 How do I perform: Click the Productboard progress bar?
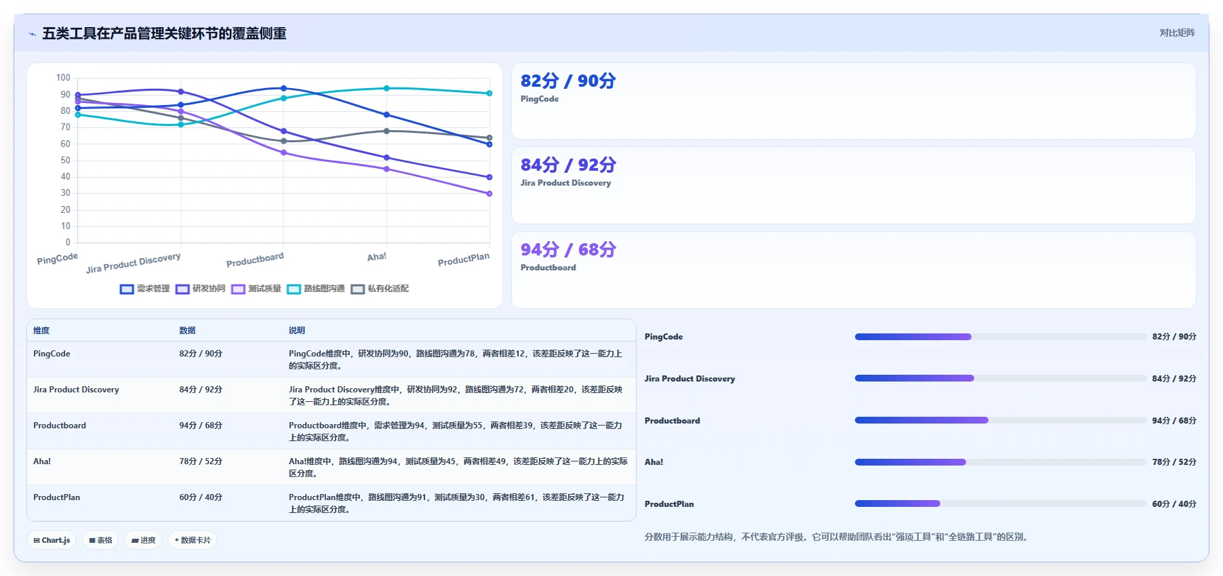coord(1001,420)
